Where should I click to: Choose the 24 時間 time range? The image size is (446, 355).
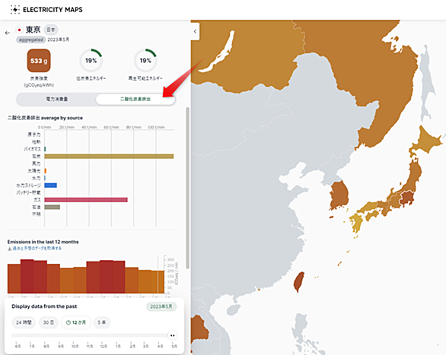[x=24, y=322]
